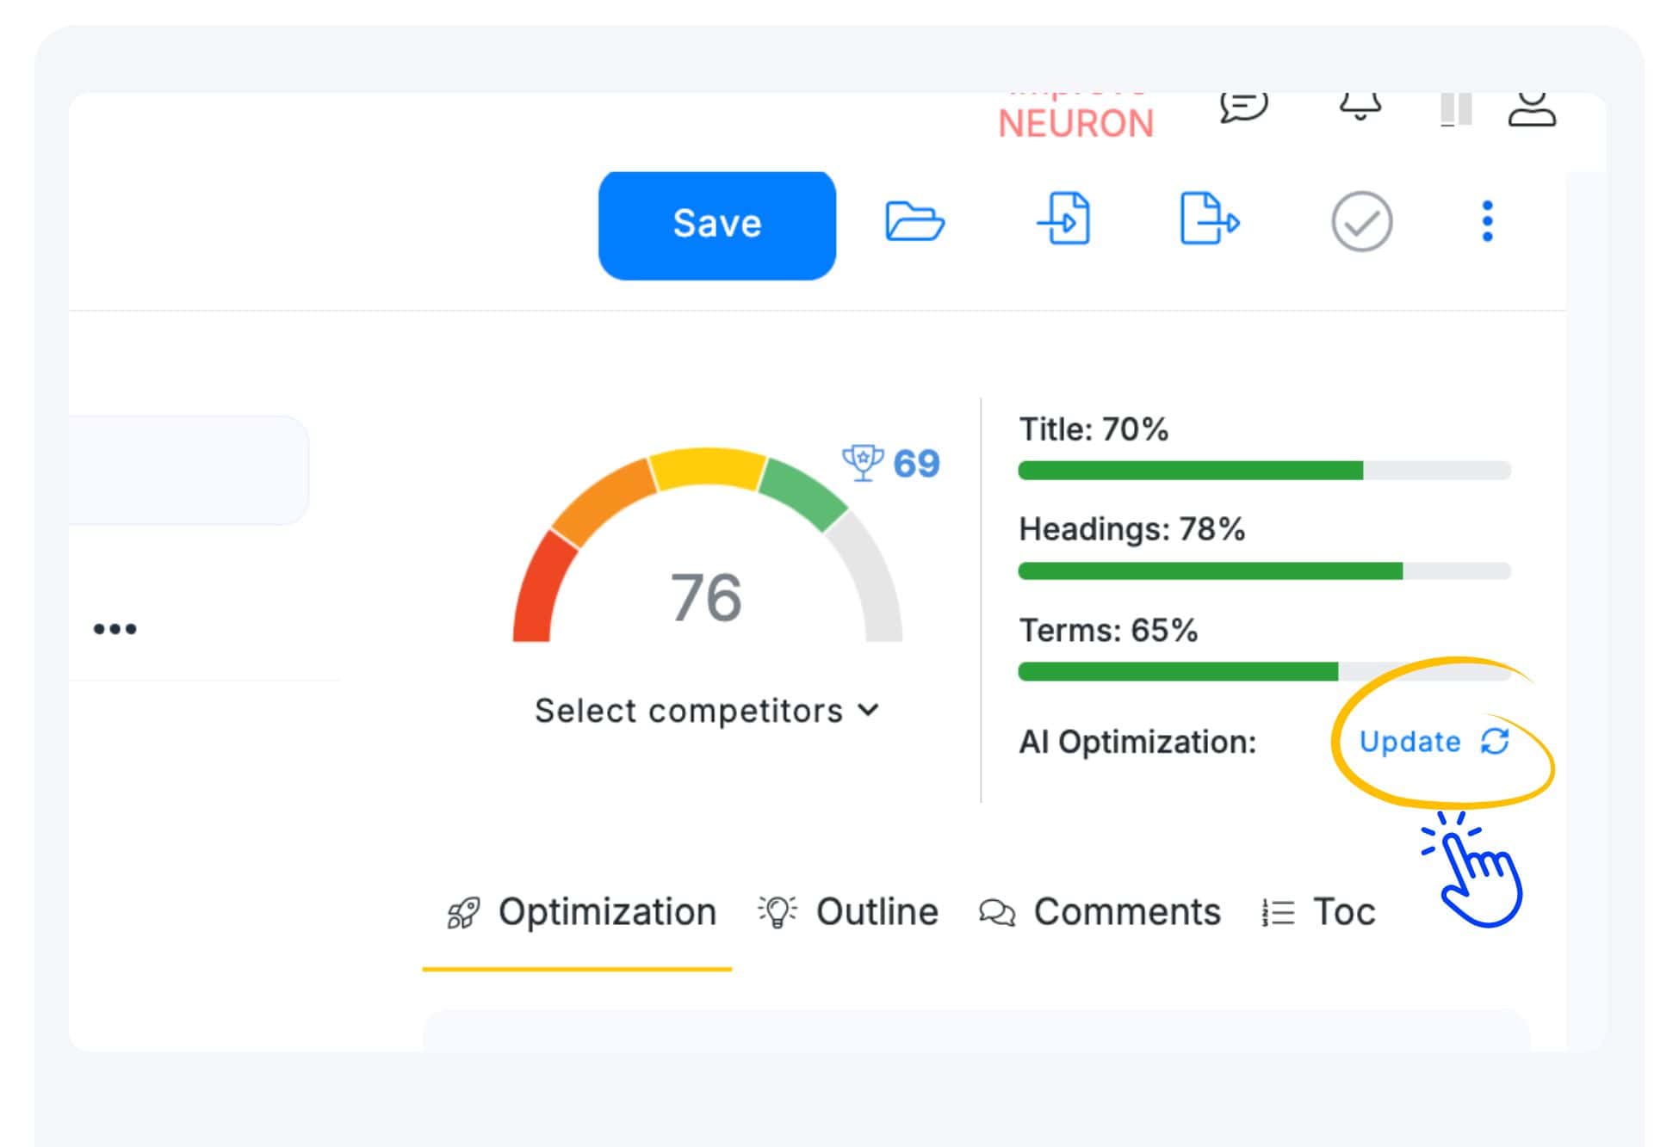This screenshot has width=1679, height=1147.
Task: Expand the Select competitors dropdown
Action: (707, 711)
